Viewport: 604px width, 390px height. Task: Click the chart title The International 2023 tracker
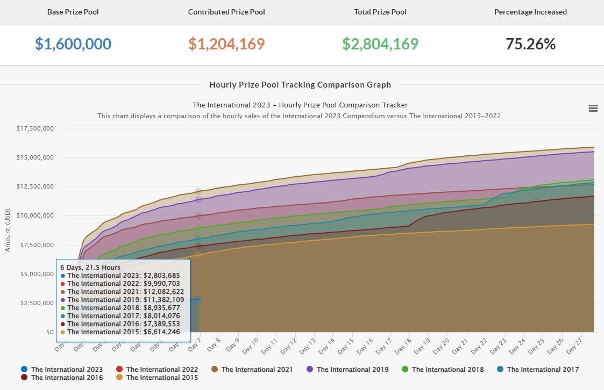pyautogui.click(x=300, y=105)
